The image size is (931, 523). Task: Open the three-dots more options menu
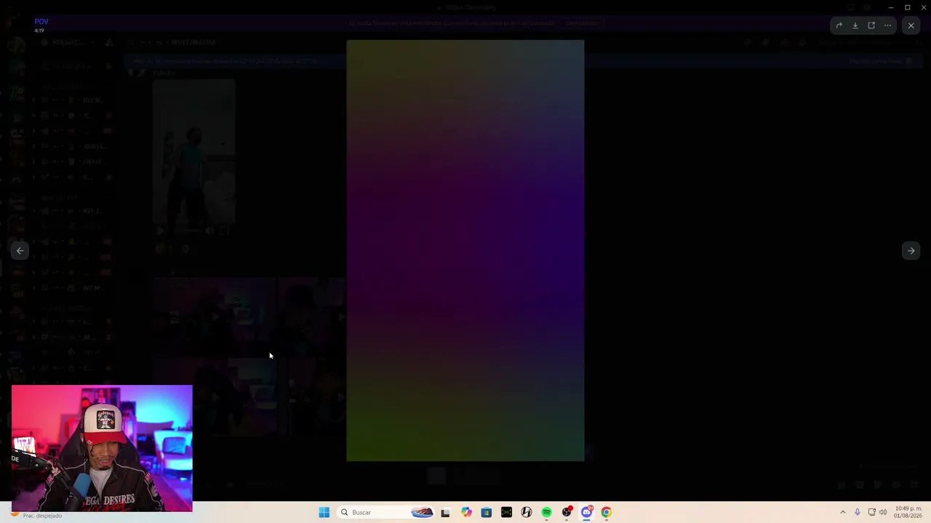pyautogui.click(x=887, y=25)
